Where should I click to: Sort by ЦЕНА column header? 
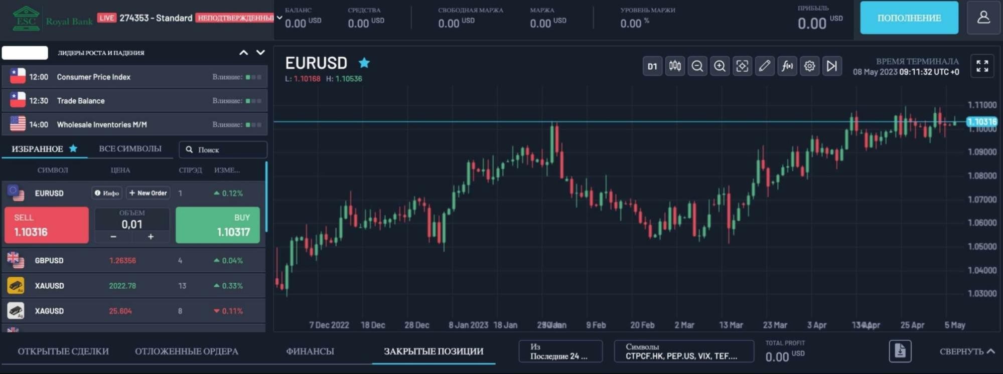[120, 170]
